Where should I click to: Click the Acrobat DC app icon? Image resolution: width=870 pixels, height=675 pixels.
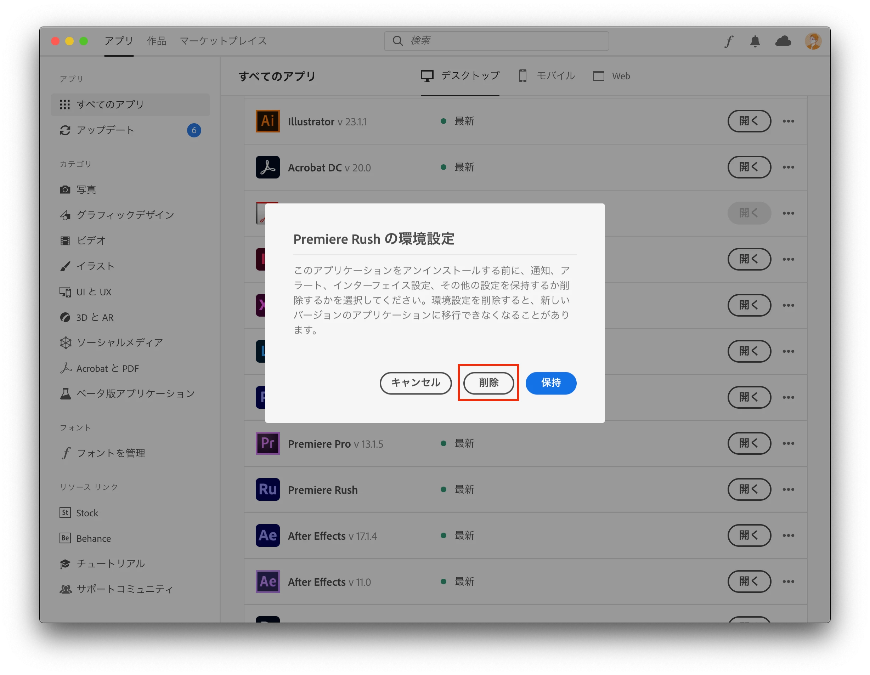[267, 167]
